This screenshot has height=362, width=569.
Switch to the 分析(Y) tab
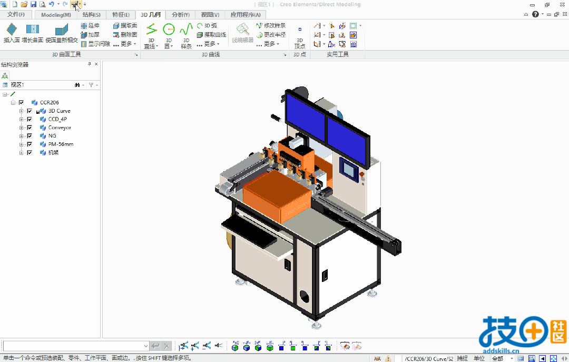point(181,15)
